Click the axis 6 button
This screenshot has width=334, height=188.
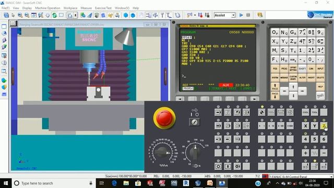click(x=324, y=139)
